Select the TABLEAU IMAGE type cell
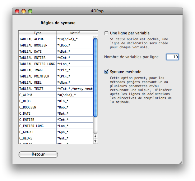The image size is (195, 181). [37, 70]
